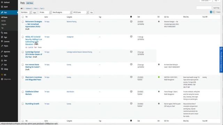Expand the Screen Options panel
The height and width of the screenshot is (125, 223).
(206, 1)
